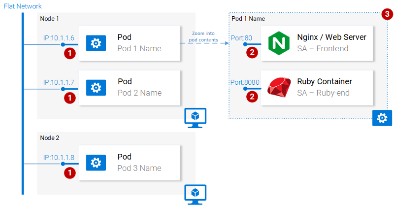Click Node 1 monitor cube icon

(195, 117)
